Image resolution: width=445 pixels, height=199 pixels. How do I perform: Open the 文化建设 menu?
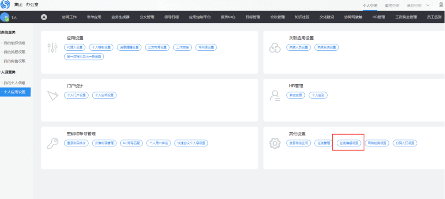click(327, 17)
